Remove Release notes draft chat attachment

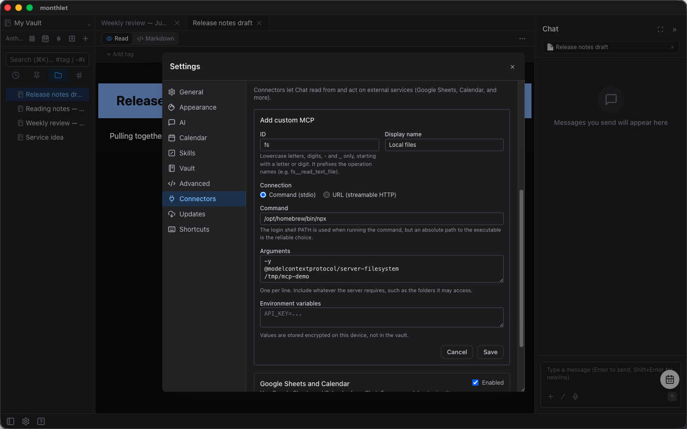click(672, 47)
